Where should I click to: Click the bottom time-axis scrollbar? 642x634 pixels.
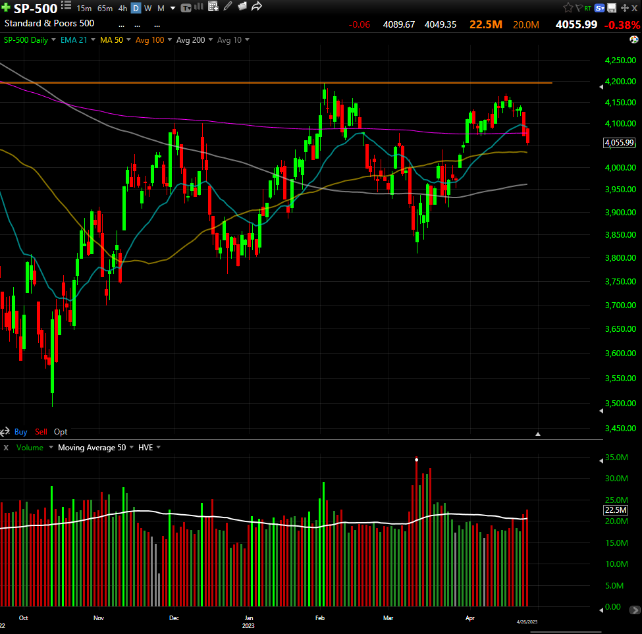click(566, 631)
